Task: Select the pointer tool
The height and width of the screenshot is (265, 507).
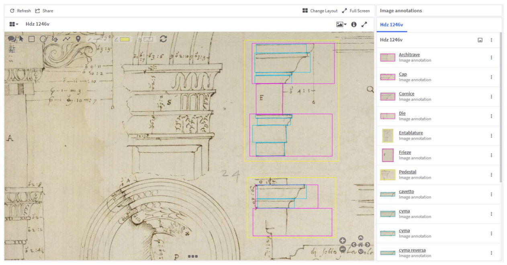Action: [x=21, y=39]
